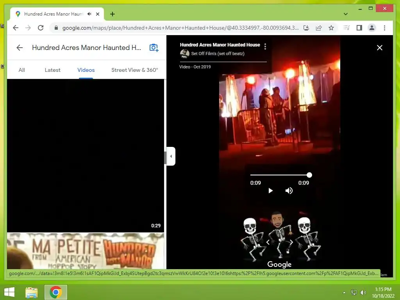Navigate back in Chrome
400x300 pixels.
16,28
